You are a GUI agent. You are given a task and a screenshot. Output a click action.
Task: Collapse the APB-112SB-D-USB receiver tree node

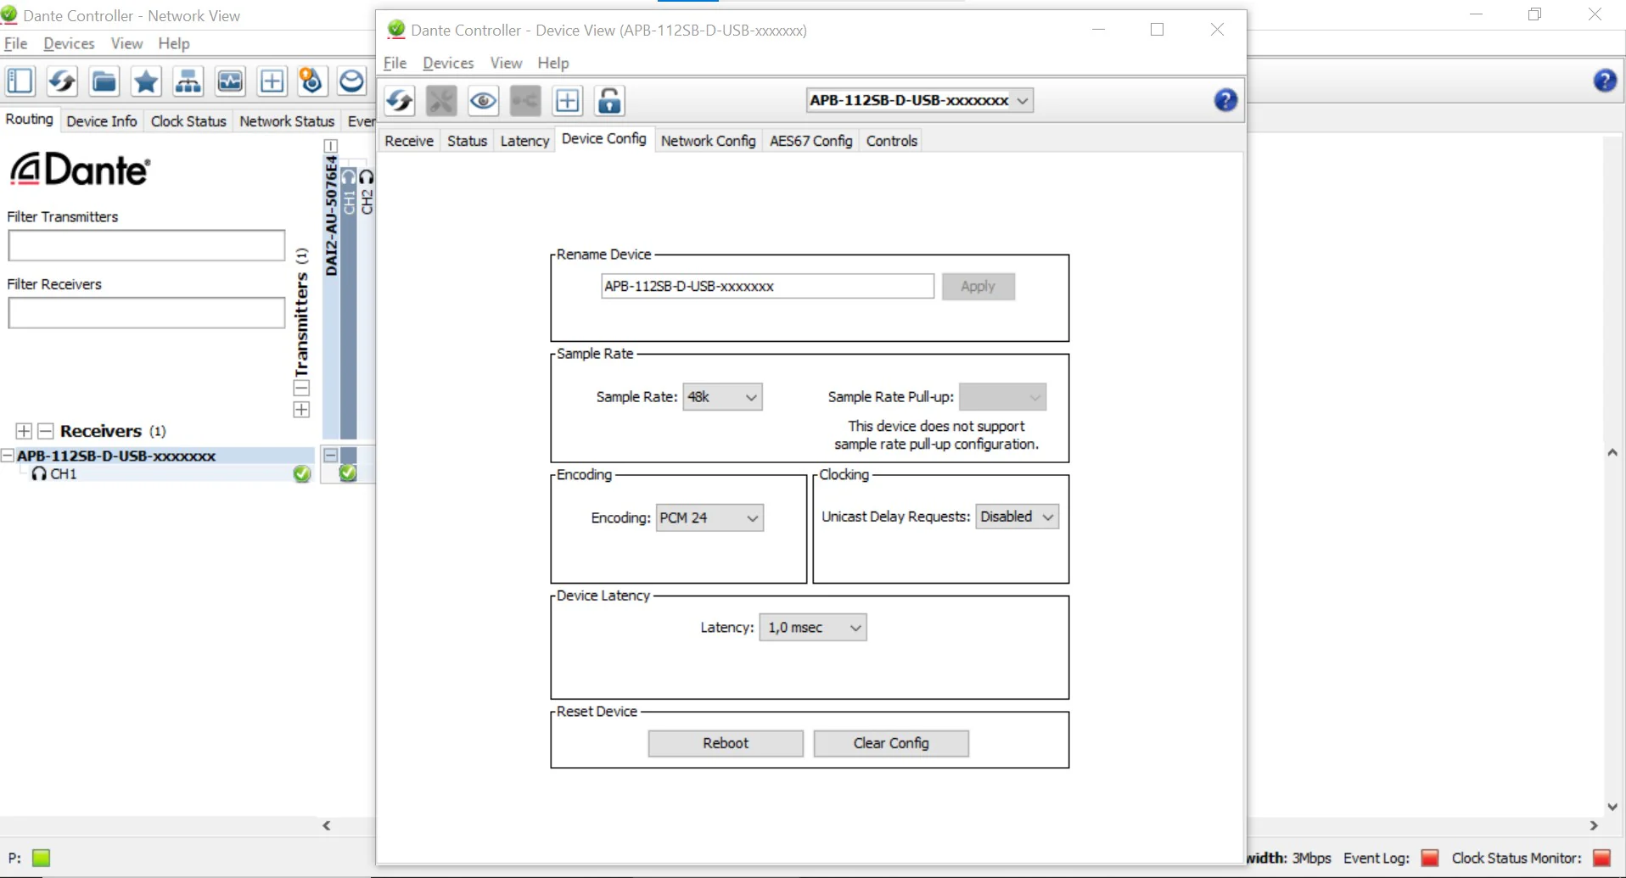8,456
